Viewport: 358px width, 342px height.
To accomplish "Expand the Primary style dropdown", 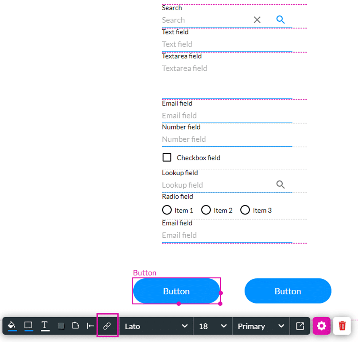I will [261, 326].
